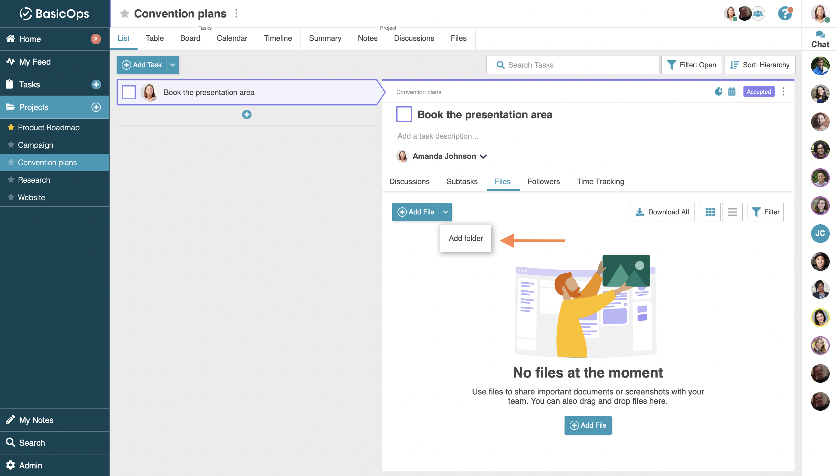Switch to the Table view tab
This screenshot has height=476, width=837.
pyautogui.click(x=155, y=38)
